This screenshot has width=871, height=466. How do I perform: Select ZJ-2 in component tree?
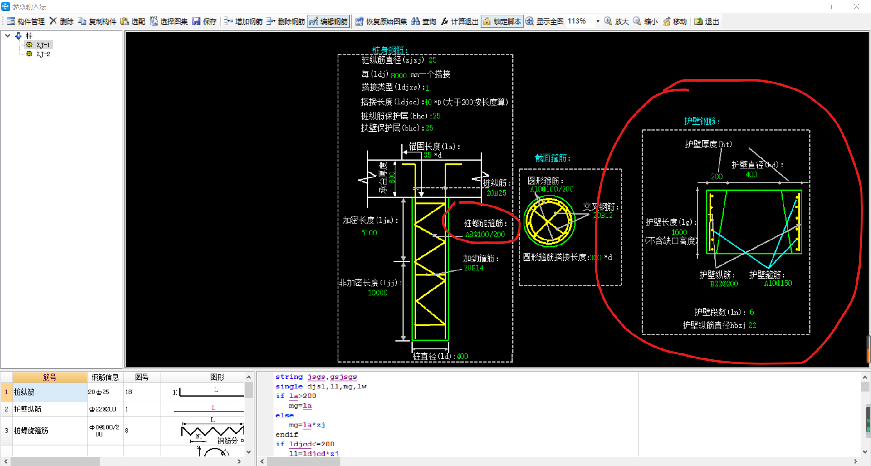43,54
